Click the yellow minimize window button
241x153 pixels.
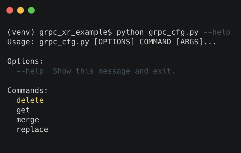(21, 11)
